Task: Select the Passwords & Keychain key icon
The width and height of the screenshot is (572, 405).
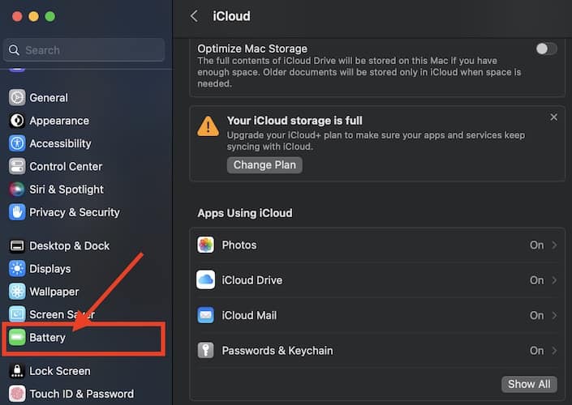Action: (x=206, y=351)
